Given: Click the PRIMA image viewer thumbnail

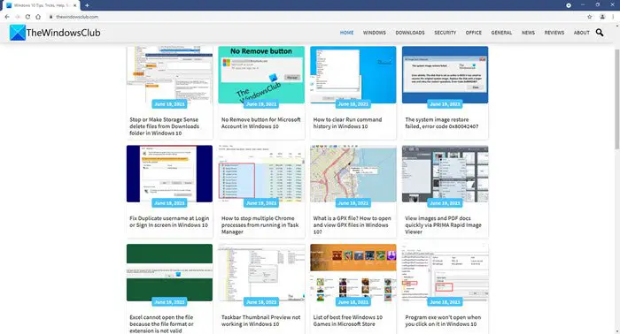Looking at the screenshot, I should (x=445, y=173).
